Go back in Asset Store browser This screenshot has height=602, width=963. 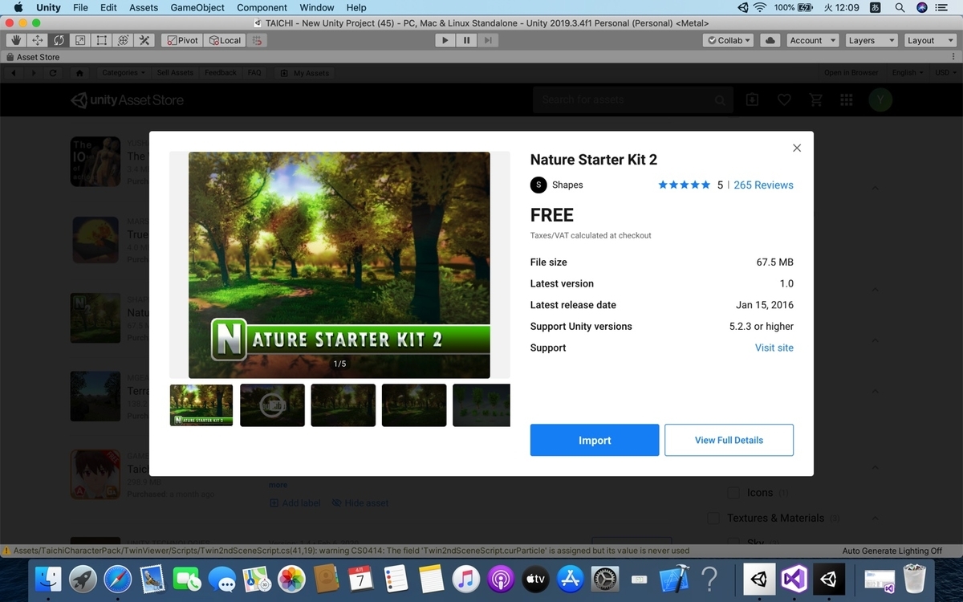tap(14, 73)
